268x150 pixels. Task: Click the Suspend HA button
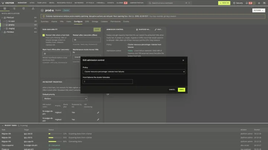(x=143, y=30)
